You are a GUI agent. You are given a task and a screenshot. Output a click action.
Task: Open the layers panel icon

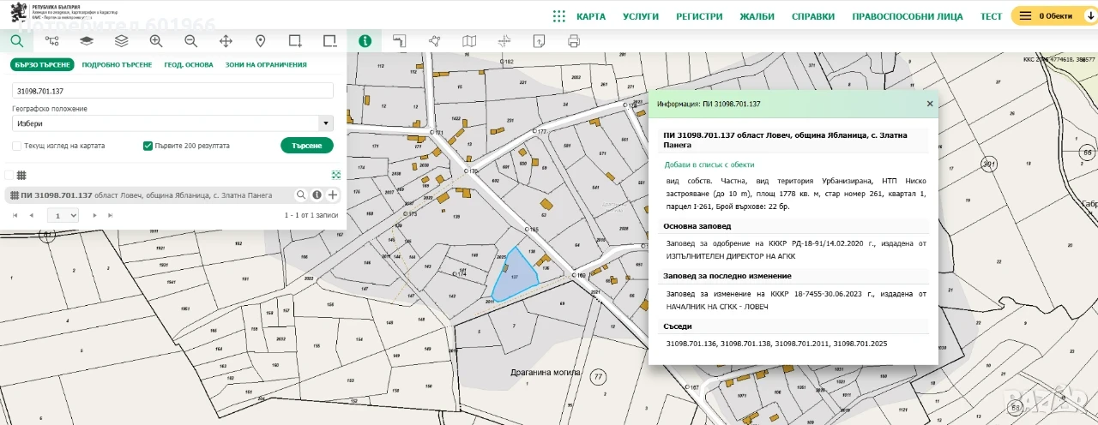(x=87, y=40)
